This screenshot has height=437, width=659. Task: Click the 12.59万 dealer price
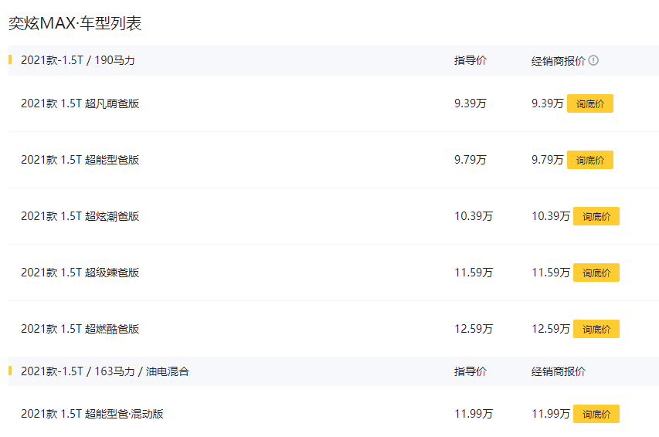pyautogui.click(x=551, y=329)
